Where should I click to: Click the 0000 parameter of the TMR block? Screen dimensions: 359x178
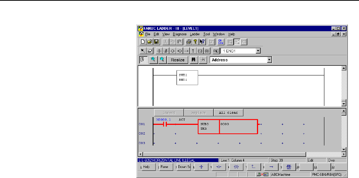point(225,124)
